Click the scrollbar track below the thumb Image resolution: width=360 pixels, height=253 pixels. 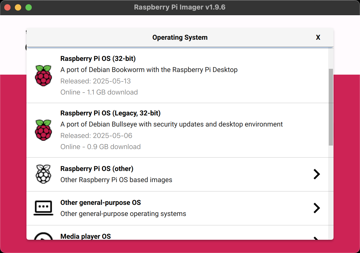tap(331, 191)
